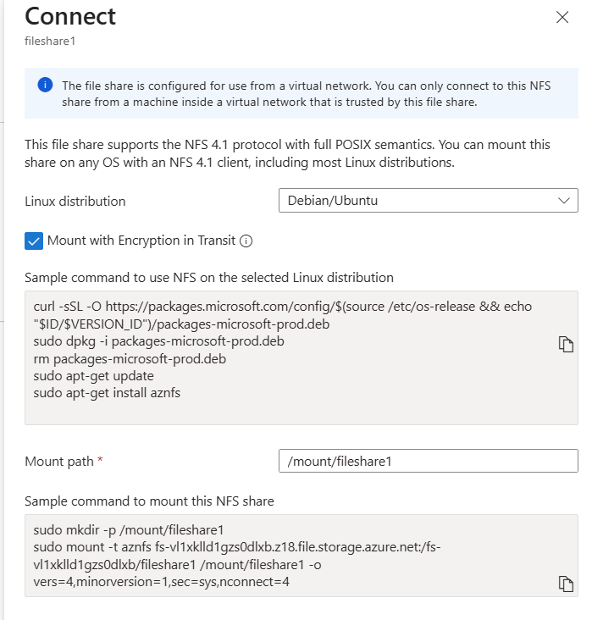This screenshot has width=592, height=620.
Task: Click the Mount path field label
Action: click(x=59, y=462)
